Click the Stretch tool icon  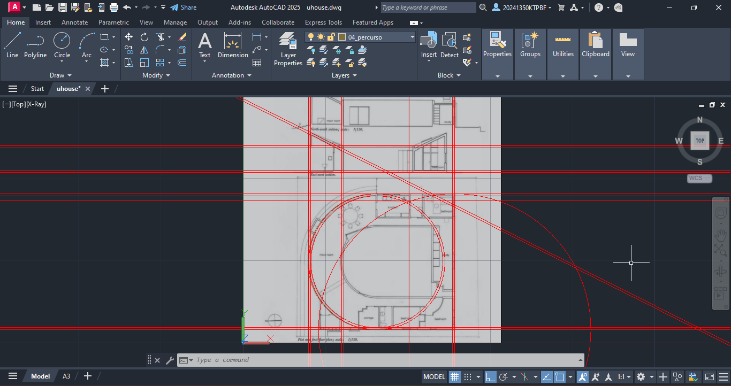128,63
